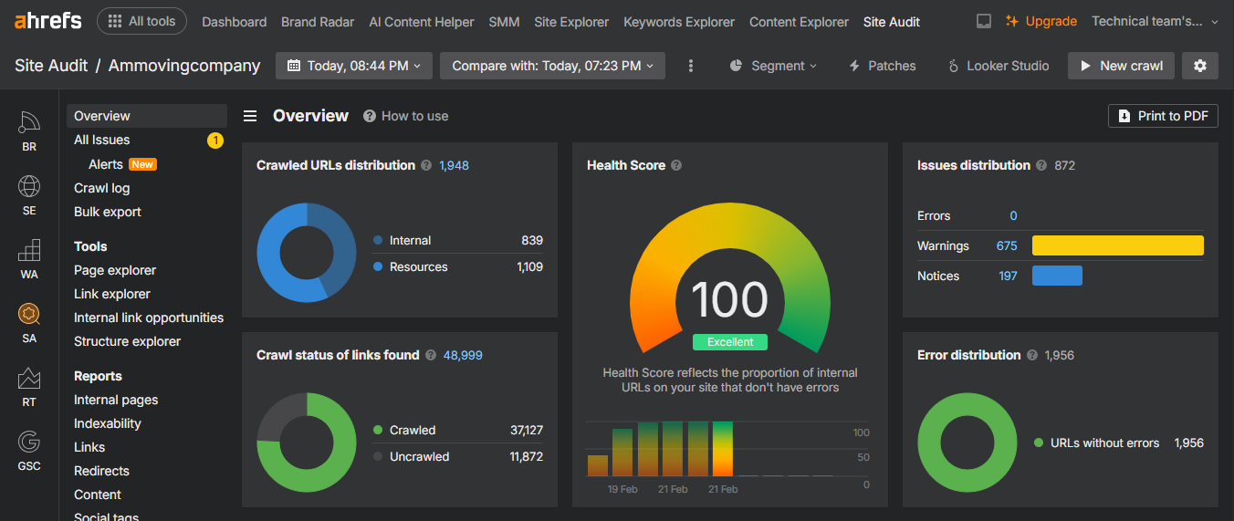Open the Redirects report
The height and width of the screenshot is (521, 1234).
click(x=101, y=471)
